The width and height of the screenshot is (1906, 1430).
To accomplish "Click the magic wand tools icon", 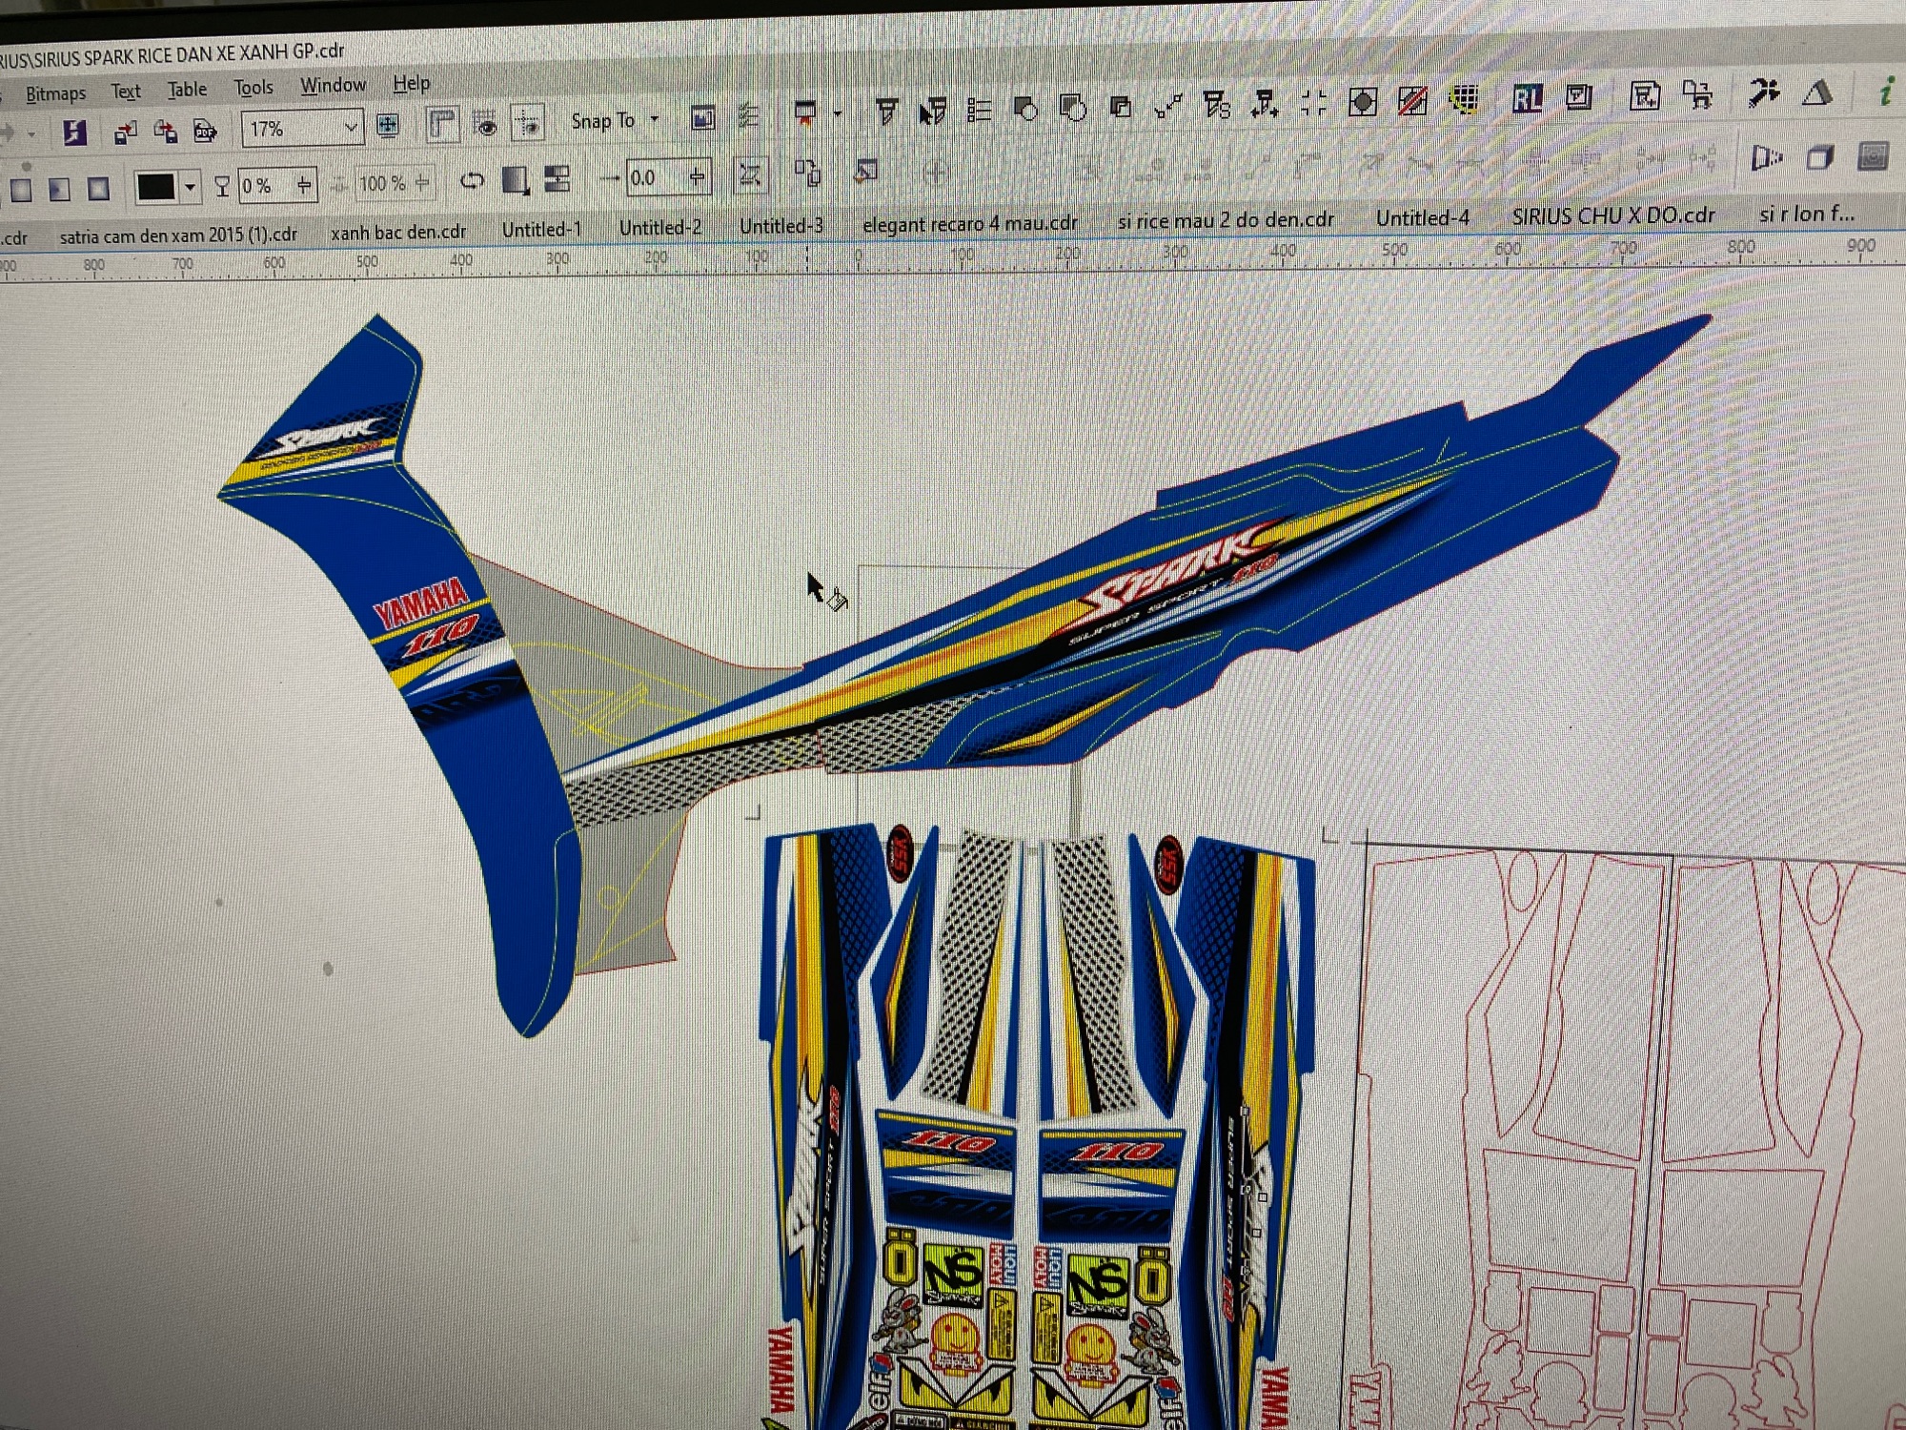I will pos(1764,92).
